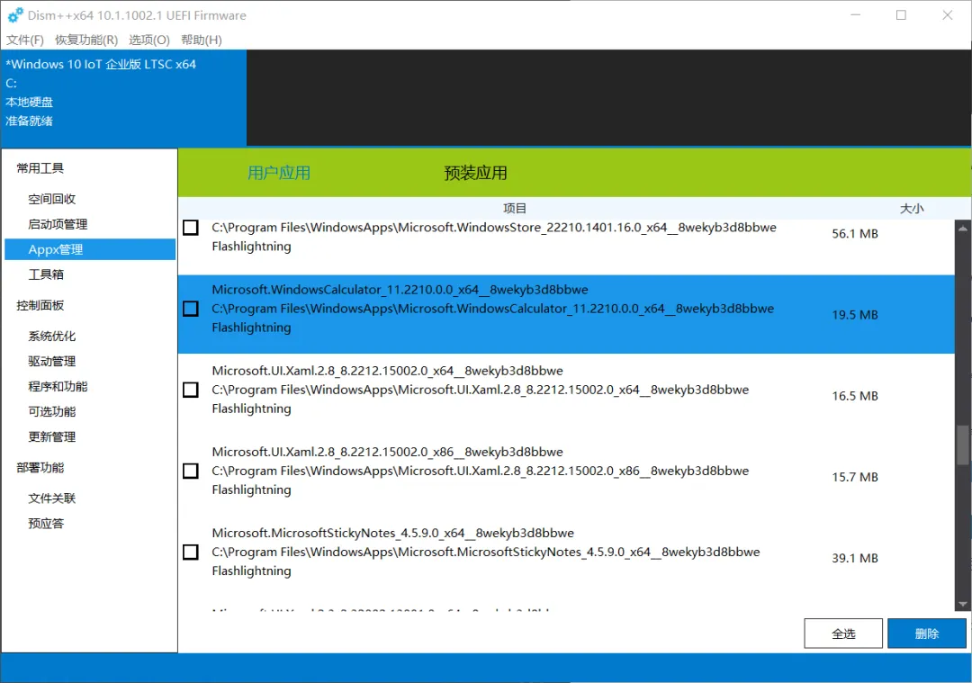
Task: Select the Microsoft.MicrosoftStickyNotes_4.5.9.0 name line
Action: [x=393, y=533]
